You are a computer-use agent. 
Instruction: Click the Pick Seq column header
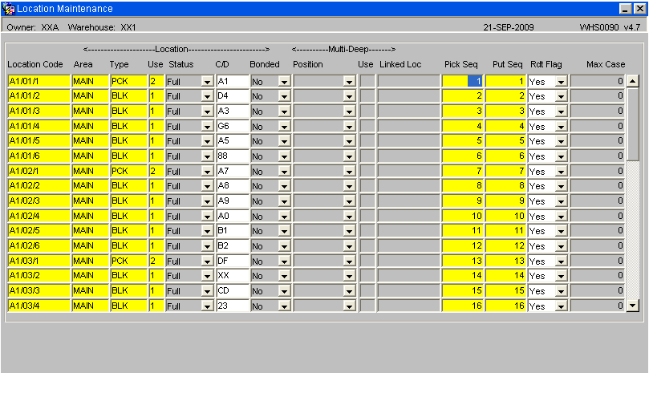(x=460, y=64)
